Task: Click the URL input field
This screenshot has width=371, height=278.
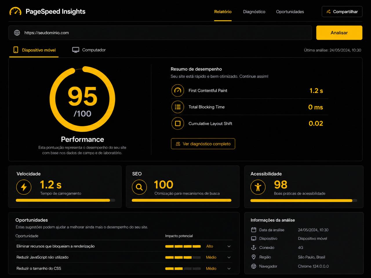Action: click(x=160, y=33)
